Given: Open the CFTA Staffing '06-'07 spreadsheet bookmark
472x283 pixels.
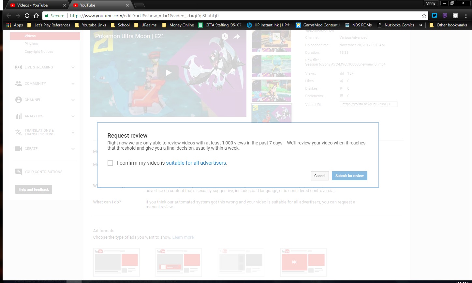Looking at the screenshot, I should pos(219,25).
